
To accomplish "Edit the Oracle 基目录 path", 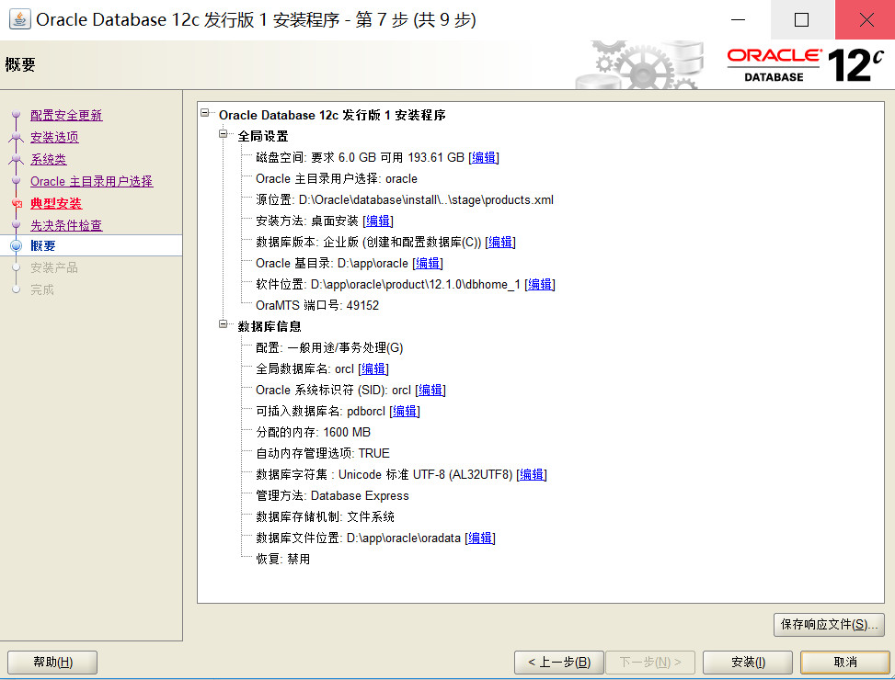I will (428, 263).
